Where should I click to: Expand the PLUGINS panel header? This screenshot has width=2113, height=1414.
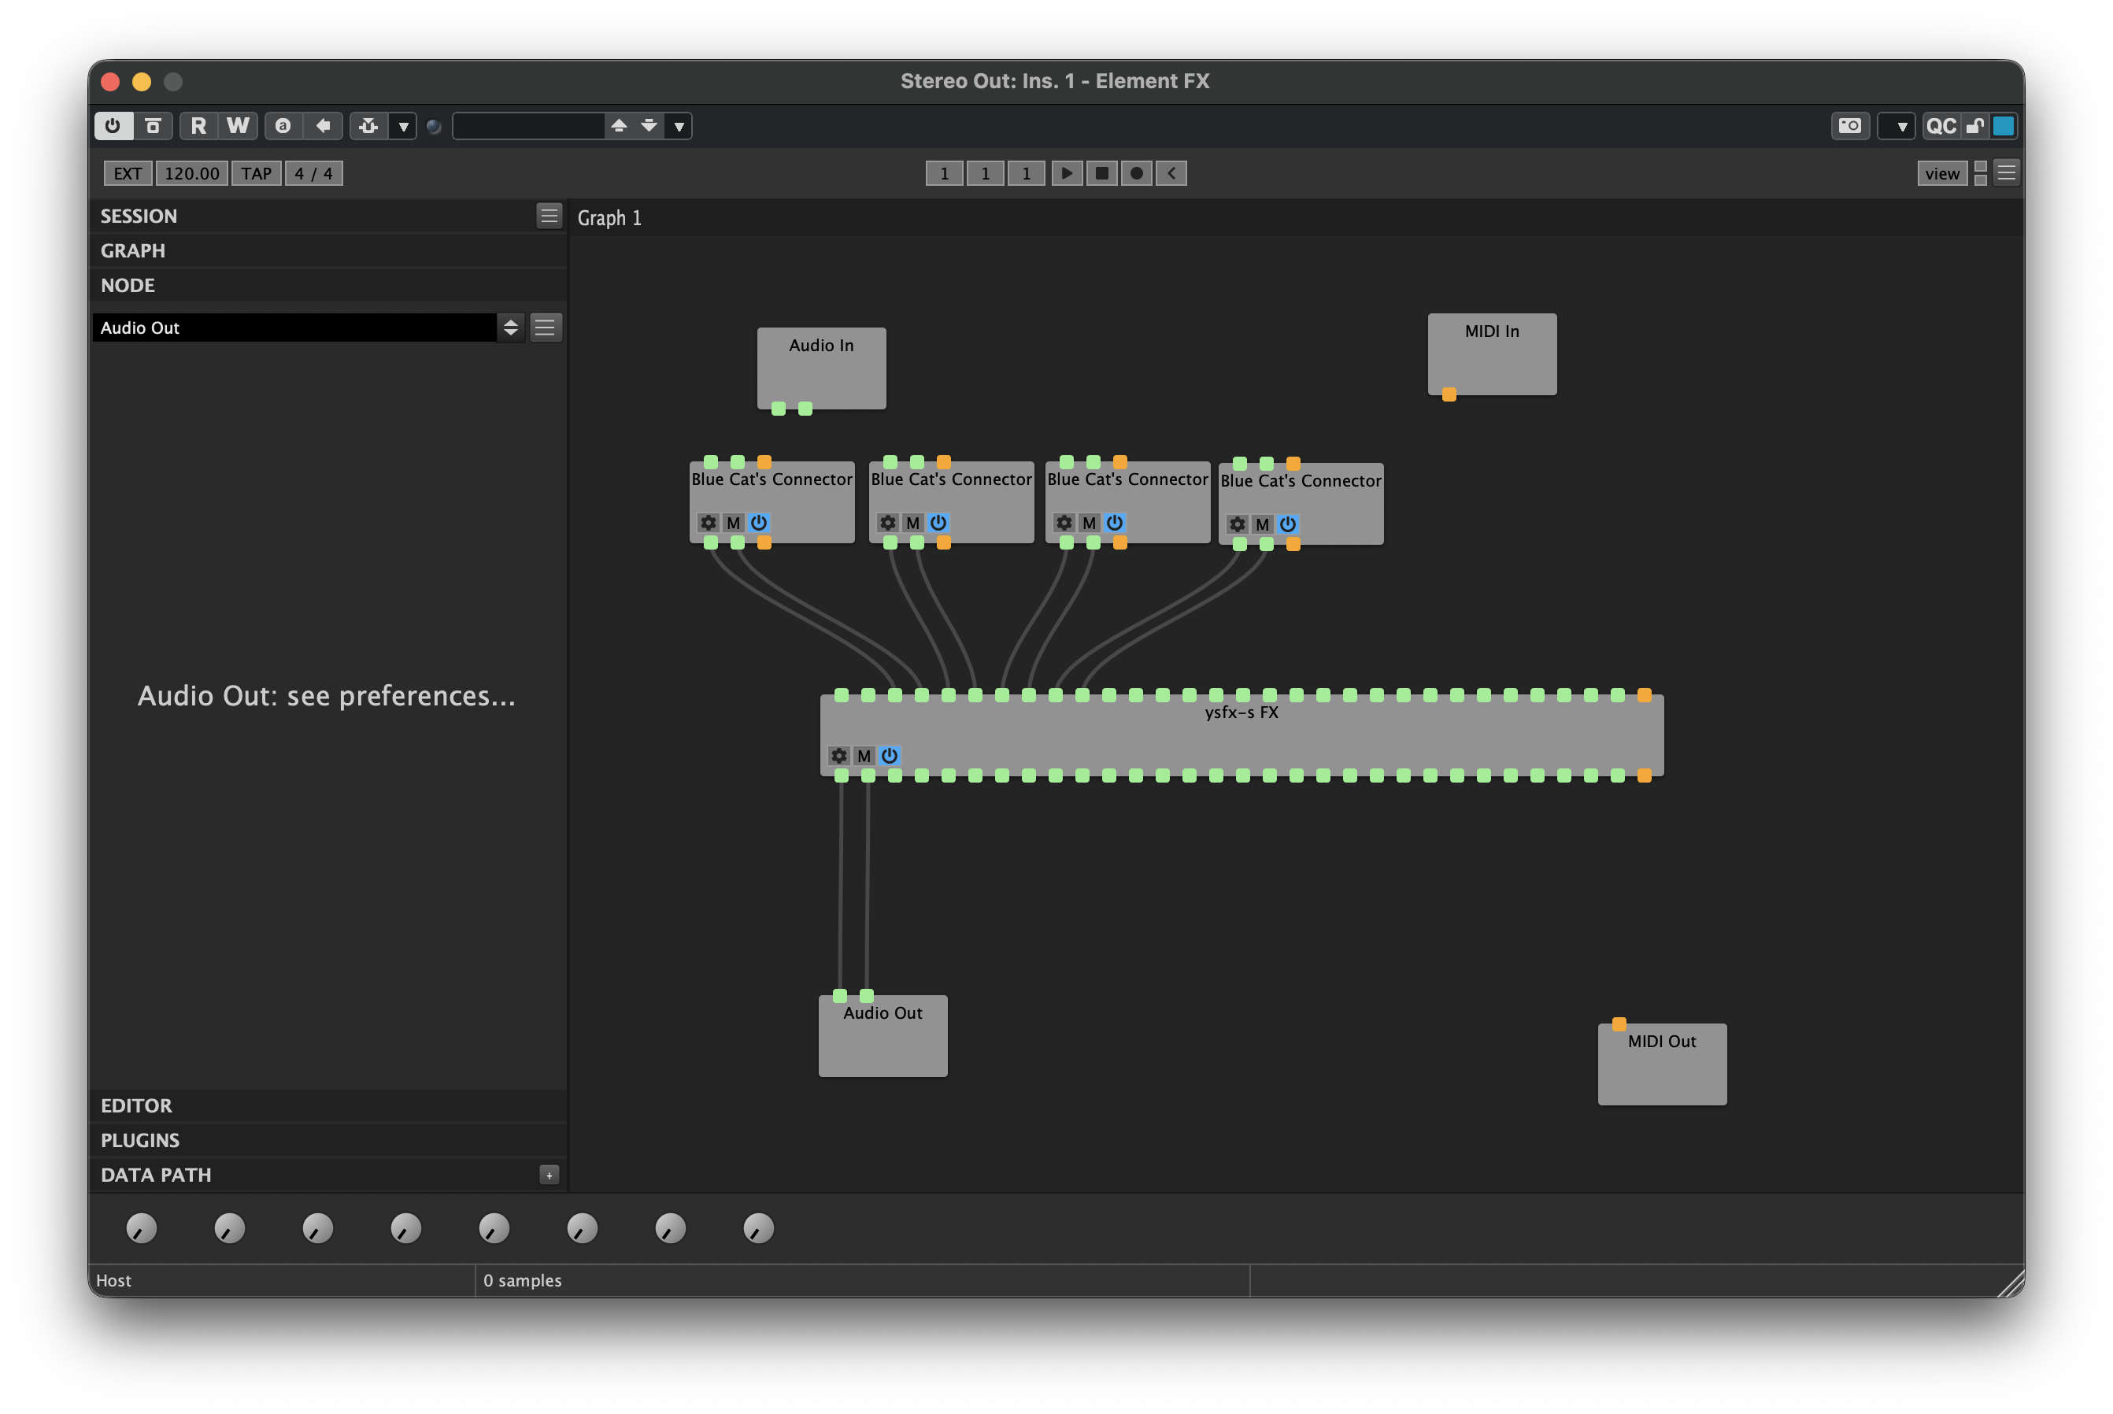coord(328,1140)
